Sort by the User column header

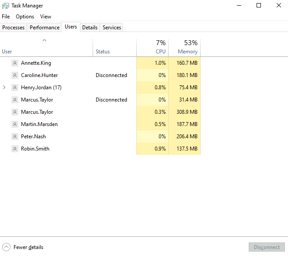(46, 47)
